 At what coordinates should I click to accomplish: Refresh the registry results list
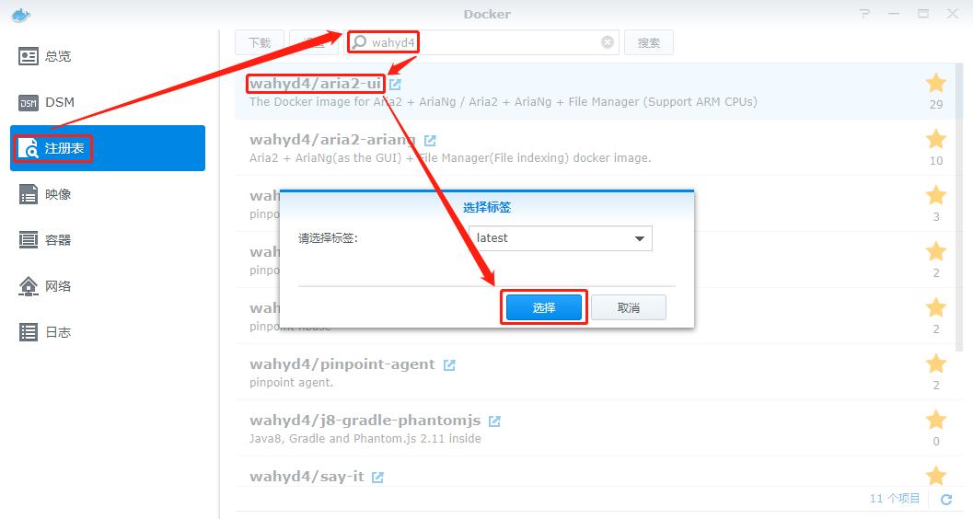pos(946,499)
